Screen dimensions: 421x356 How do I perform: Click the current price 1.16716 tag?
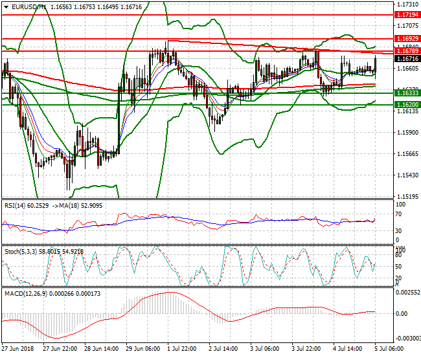(x=407, y=58)
